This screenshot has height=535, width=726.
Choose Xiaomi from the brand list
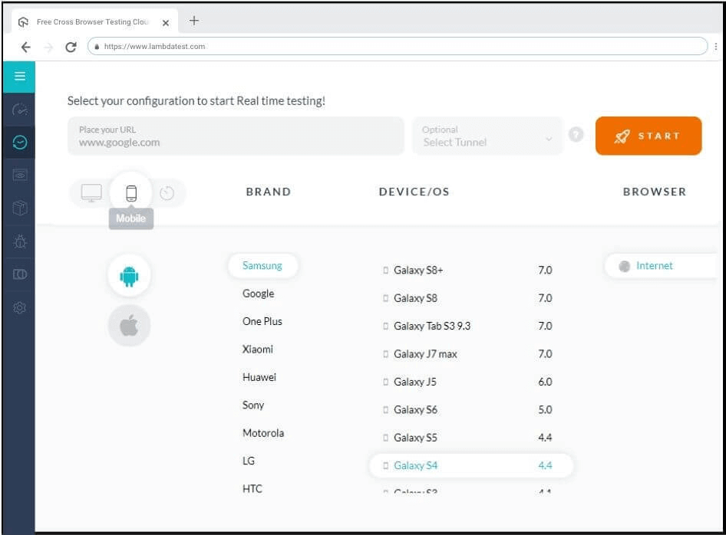click(258, 350)
